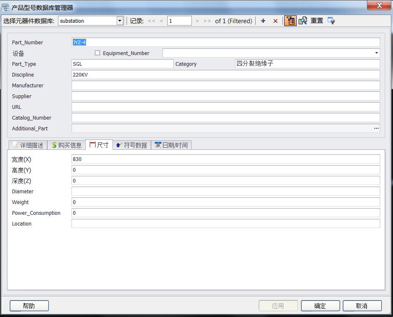Go to last record with >> arrow
The image size is (393, 317).
point(207,21)
